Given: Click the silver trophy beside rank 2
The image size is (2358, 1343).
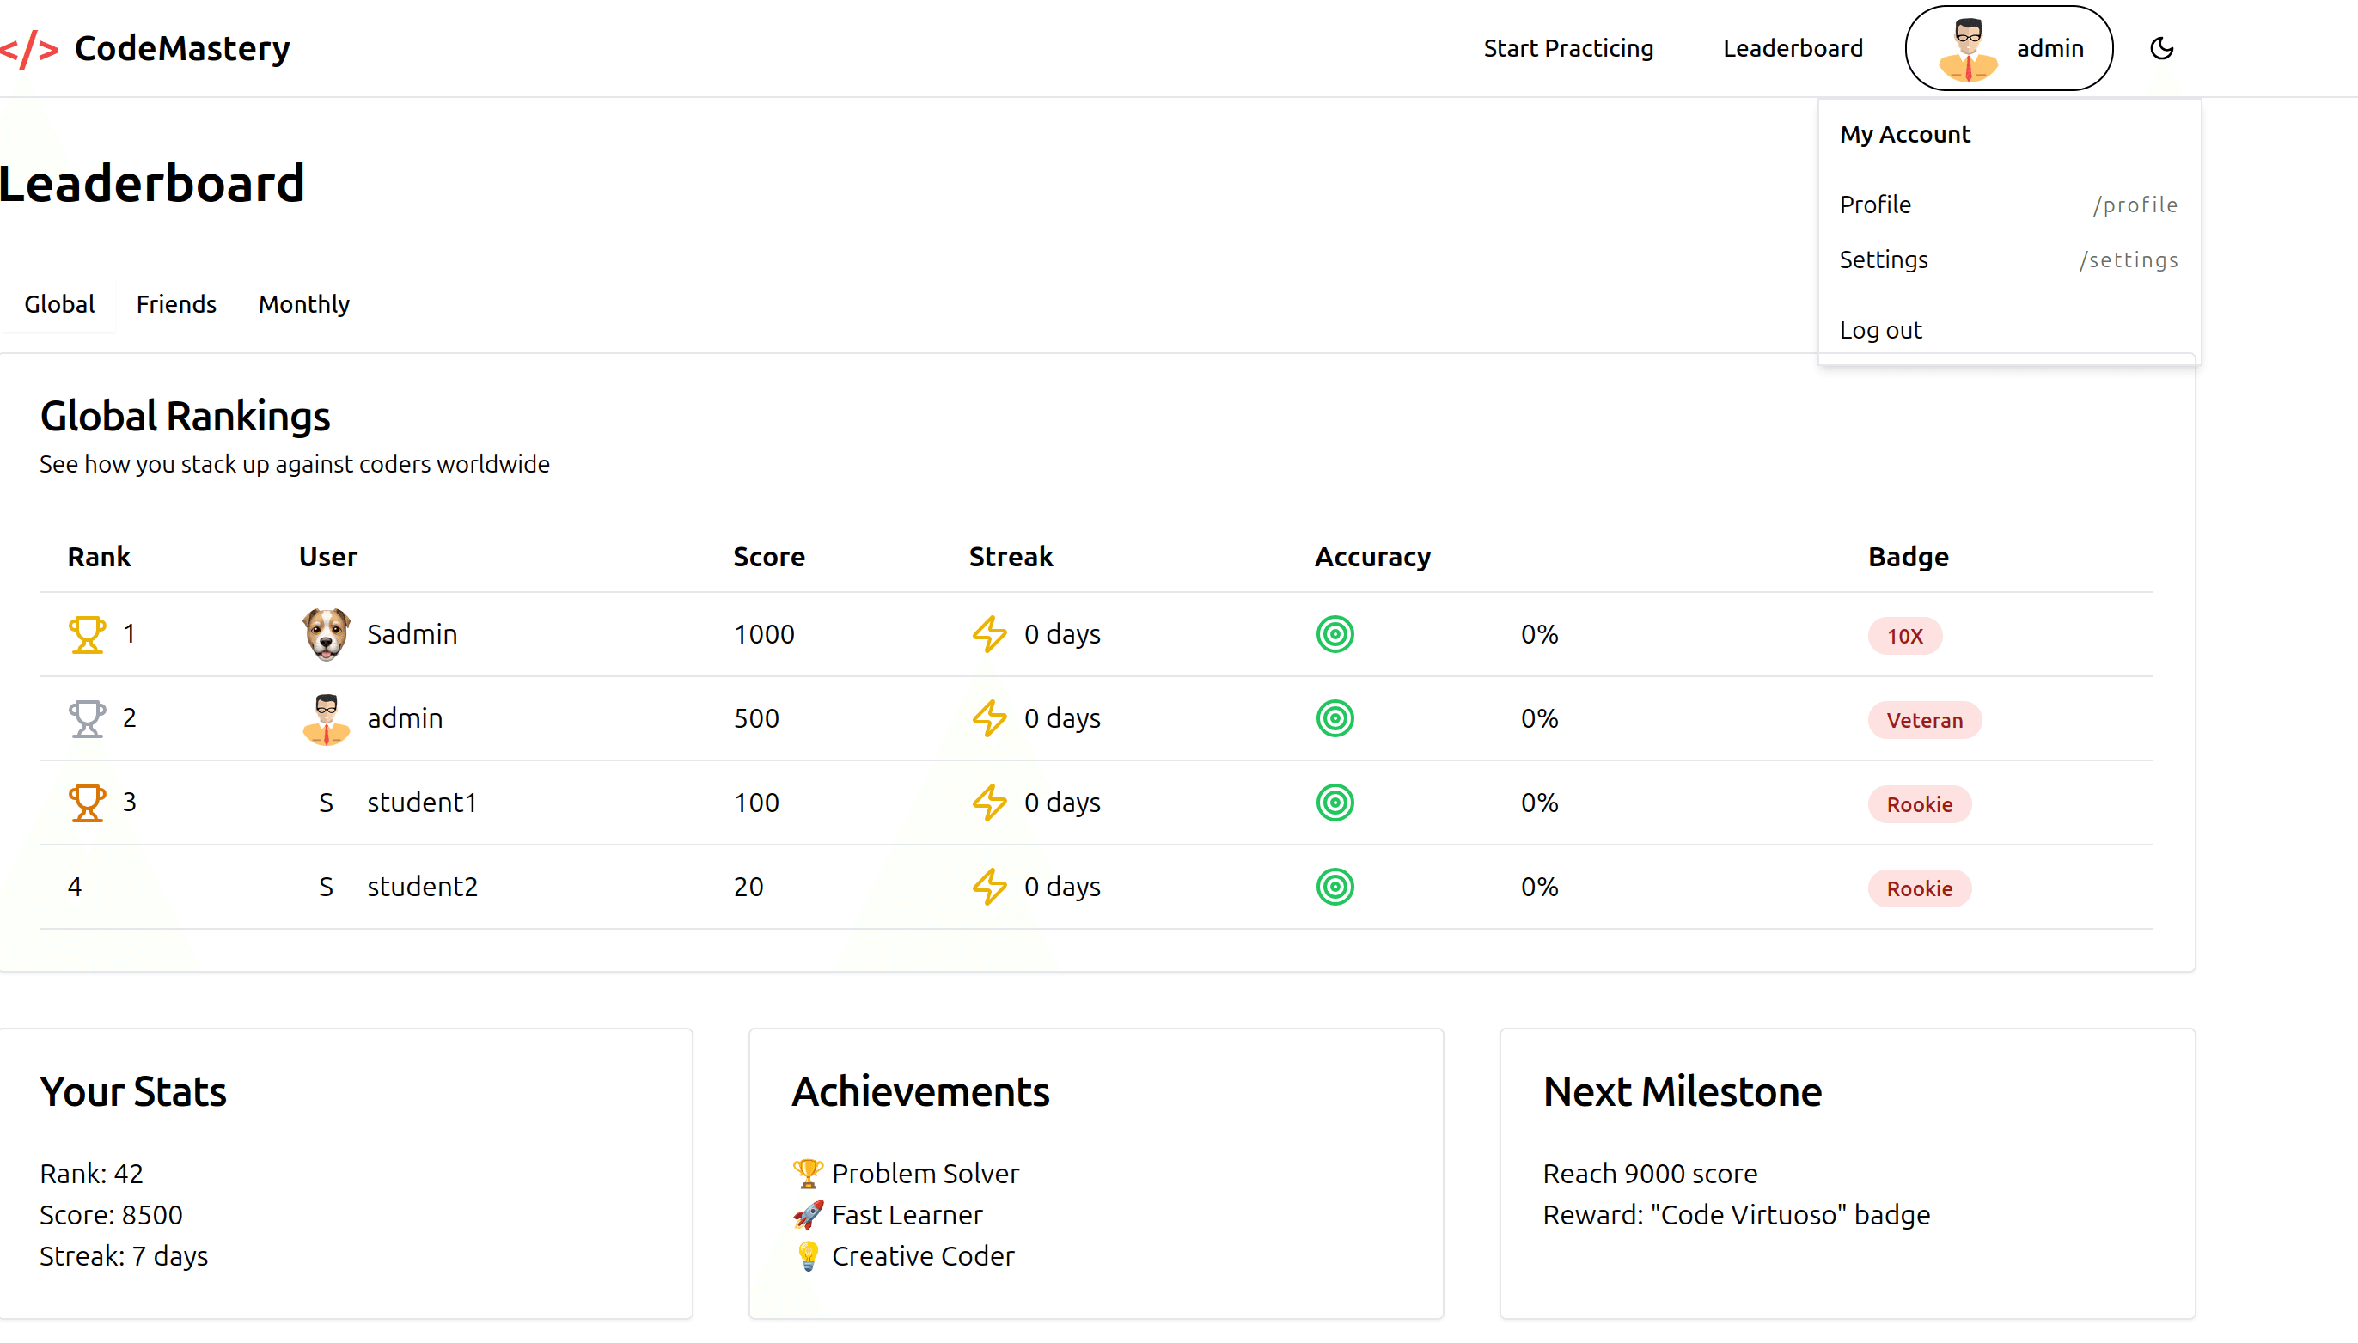Looking at the screenshot, I should [x=88, y=717].
